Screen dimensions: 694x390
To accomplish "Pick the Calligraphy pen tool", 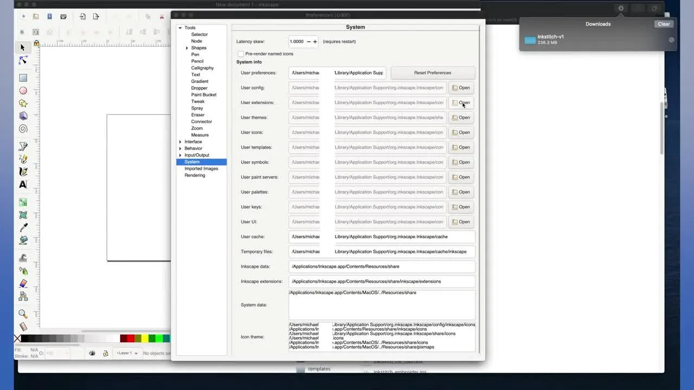I will click(x=23, y=172).
